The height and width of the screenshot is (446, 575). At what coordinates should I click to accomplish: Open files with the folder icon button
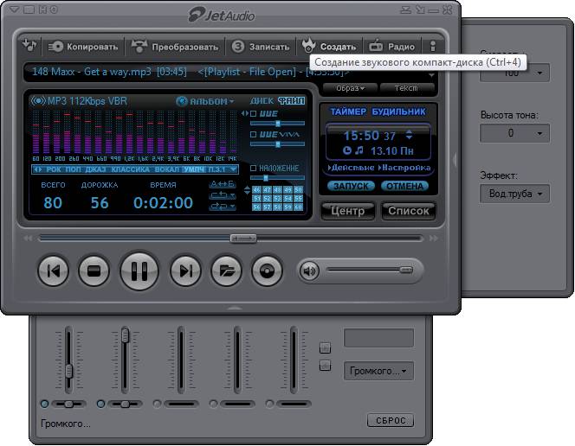[227, 271]
